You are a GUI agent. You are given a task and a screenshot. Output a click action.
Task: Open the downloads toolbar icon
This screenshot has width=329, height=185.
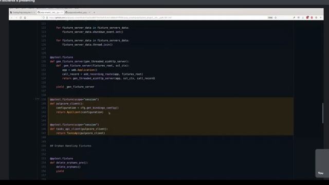click(x=303, y=17)
